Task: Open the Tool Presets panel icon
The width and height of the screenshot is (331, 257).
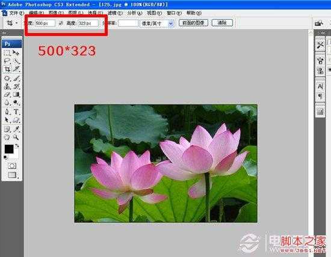Action: [x=320, y=44]
